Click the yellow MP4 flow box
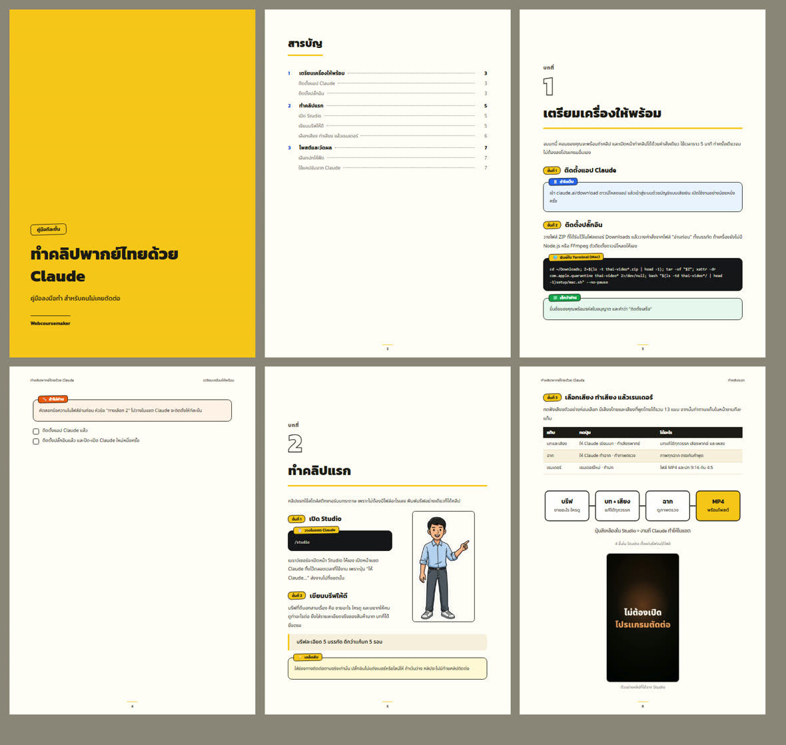Viewport: 786px width, 745px height. [x=718, y=506]
